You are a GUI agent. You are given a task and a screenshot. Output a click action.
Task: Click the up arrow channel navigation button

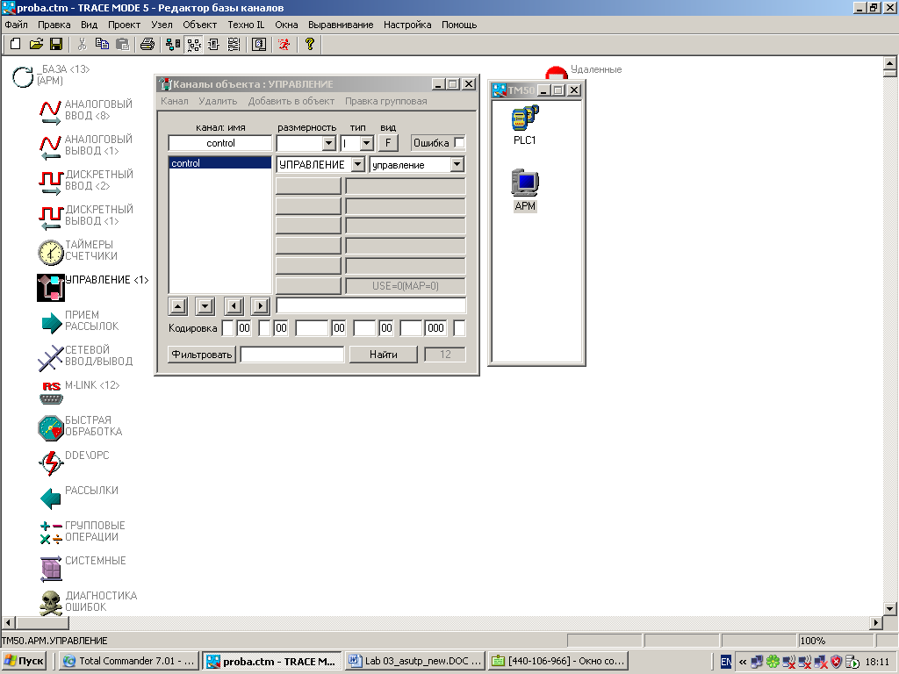coord(177,306)
